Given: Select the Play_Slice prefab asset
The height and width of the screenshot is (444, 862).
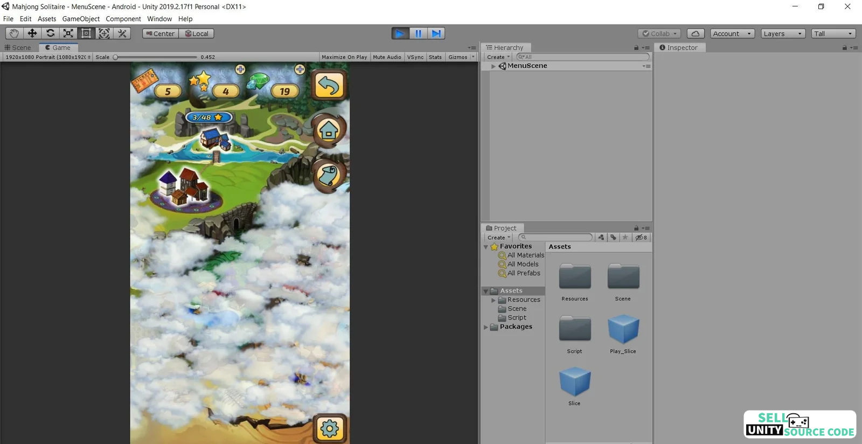Looking at the screenshot, I should tap(623, 334).
